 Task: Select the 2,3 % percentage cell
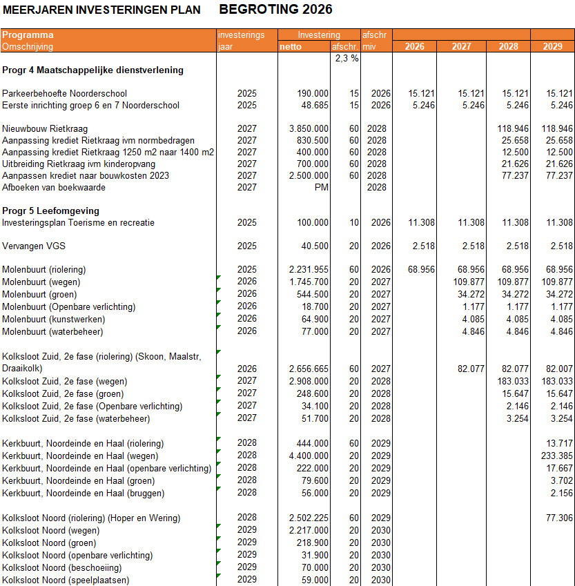(x=345, y=59)
